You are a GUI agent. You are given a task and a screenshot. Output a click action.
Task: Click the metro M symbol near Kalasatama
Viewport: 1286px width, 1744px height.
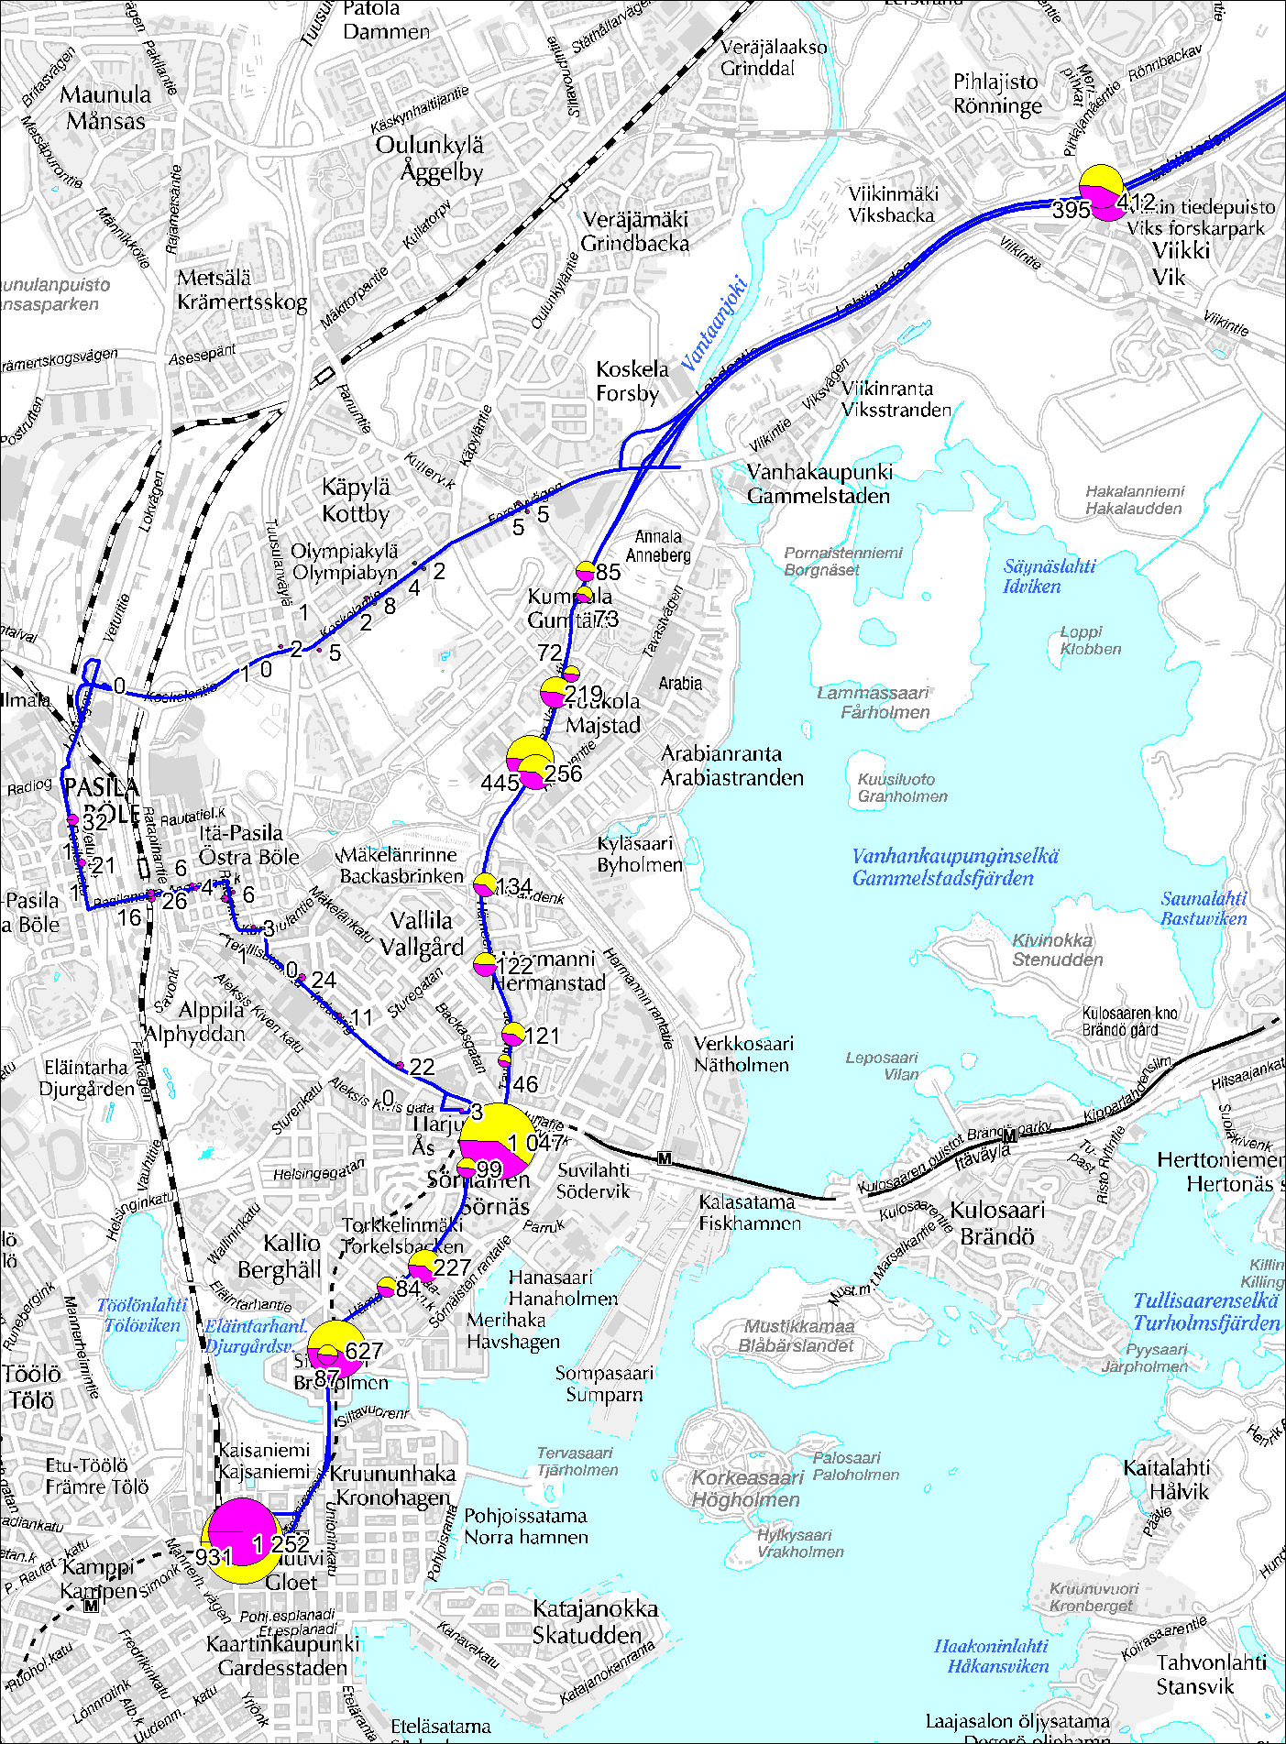(665, 1159)
